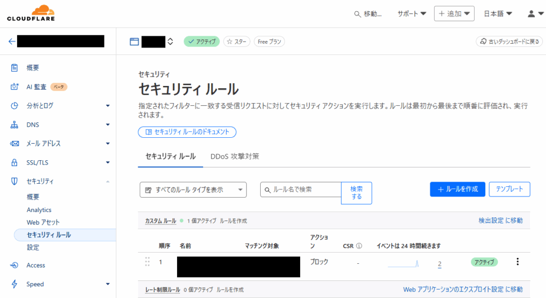Open the domain switcher up-down arrows
Screen dimensions: 546x298
170,42
